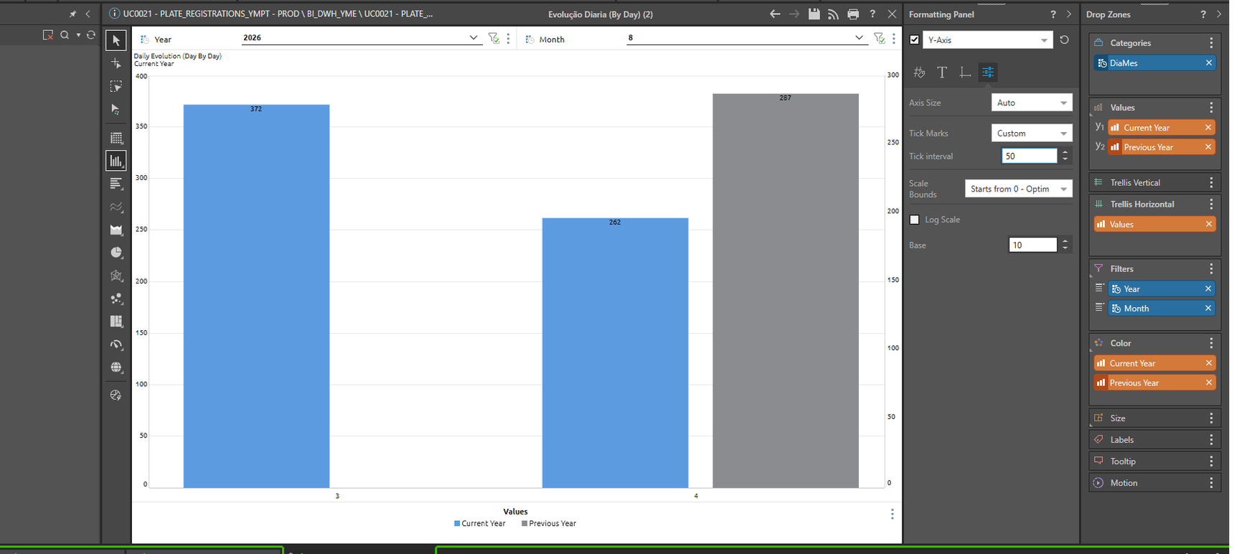Screen dimensions: 1234x554
Task: Open Formatting Panel help question mark
Action: pos(1053,14)
